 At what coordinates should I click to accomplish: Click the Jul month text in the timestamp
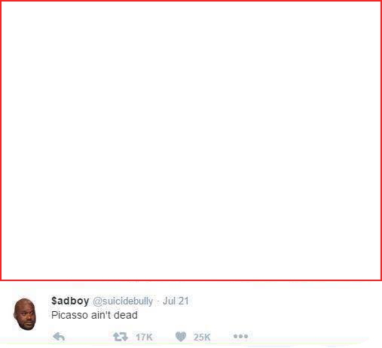coord(170,301)
